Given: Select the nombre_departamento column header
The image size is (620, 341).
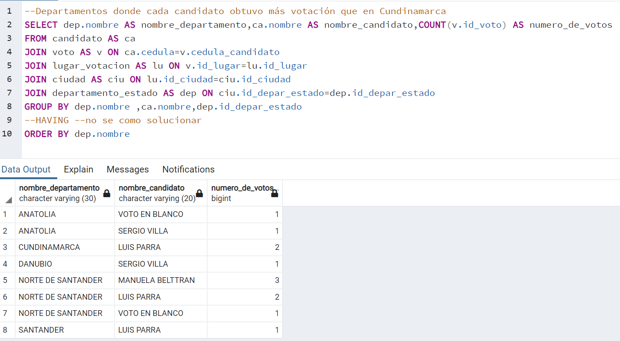Looking at the screenshot, I should (65, 193).
